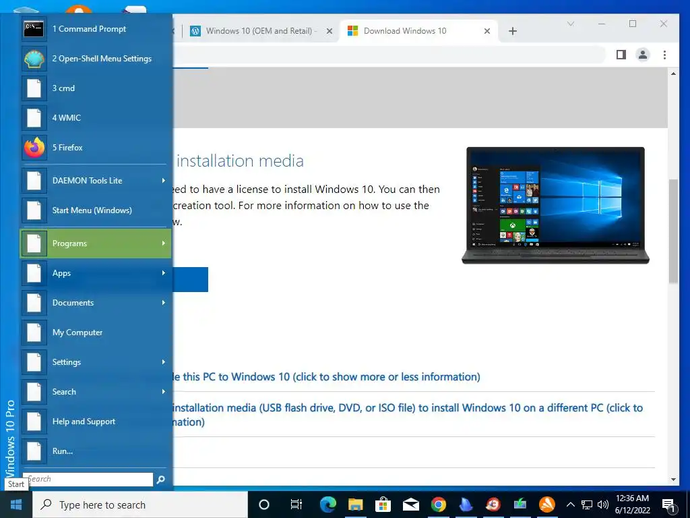Image resolution: width=690 pixels, height=518 pixels.
Task: Open Microsoft Edge from the taskbar
Action: (x=328, y=505)
